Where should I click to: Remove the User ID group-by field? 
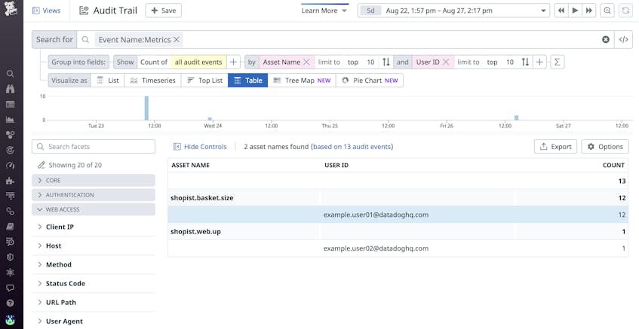pos(446,62)
